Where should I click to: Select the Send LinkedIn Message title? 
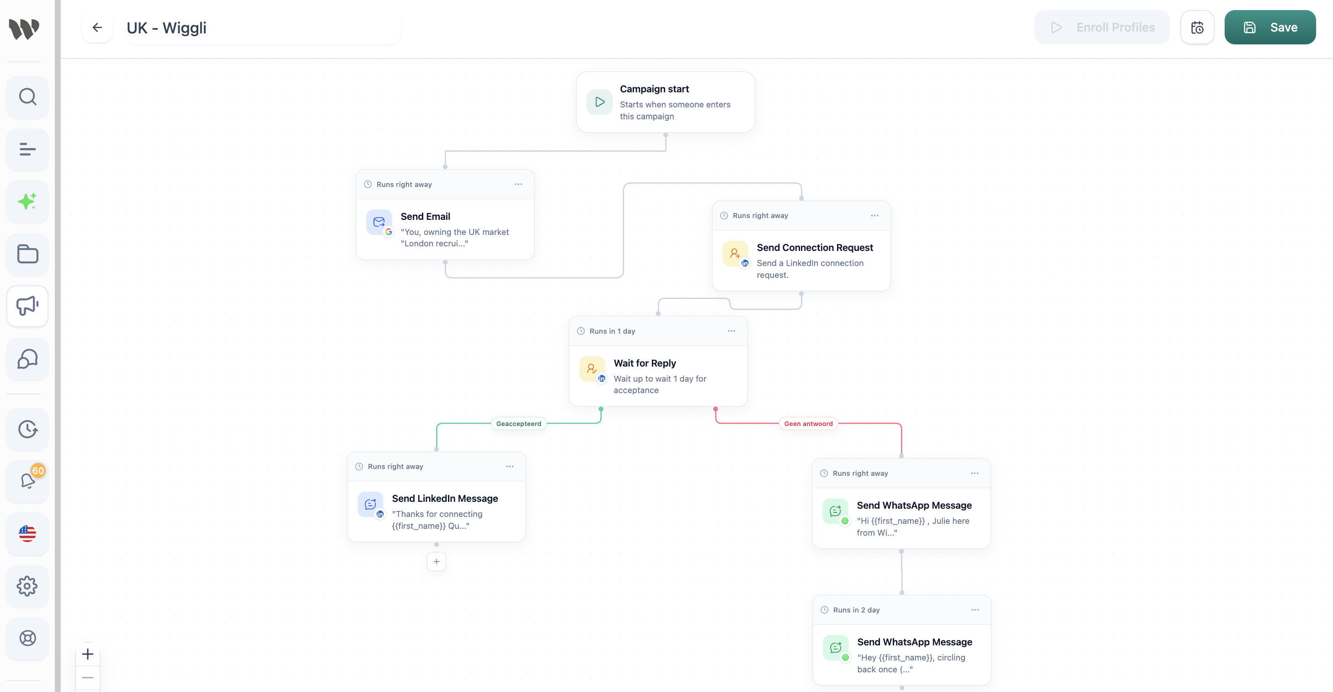[x=444, y=498]
